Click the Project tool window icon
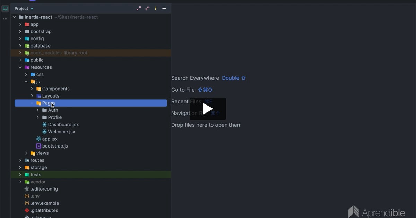 tap(5, 9)
